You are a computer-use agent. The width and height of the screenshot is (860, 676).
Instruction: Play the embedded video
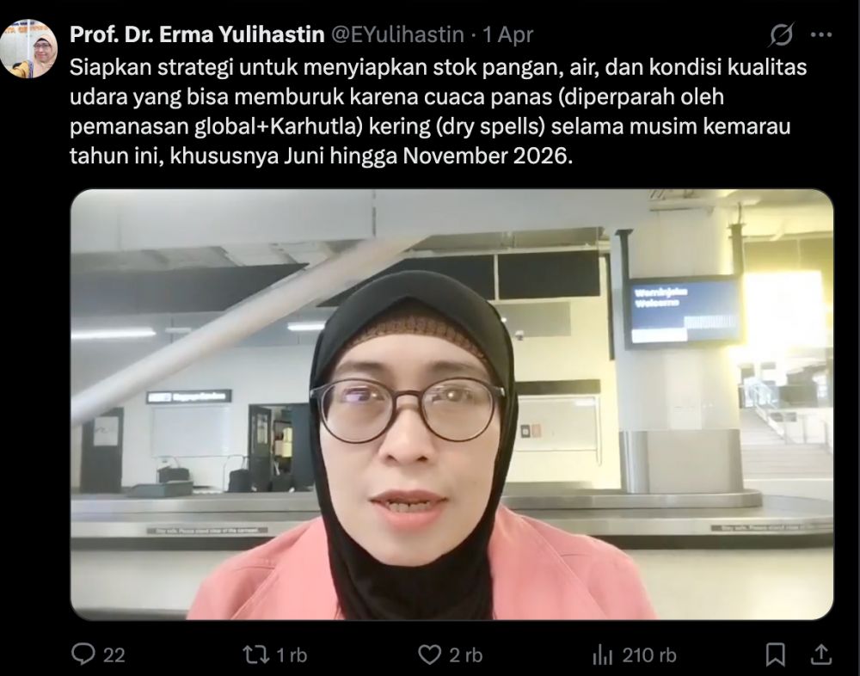pos(452,404)
